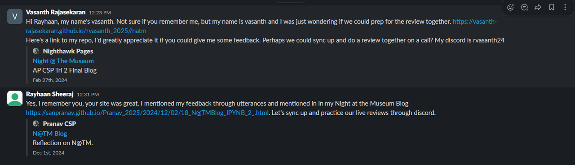Reply in thread using speech bubble icon

pyautogui.click(x=524, y=7)
